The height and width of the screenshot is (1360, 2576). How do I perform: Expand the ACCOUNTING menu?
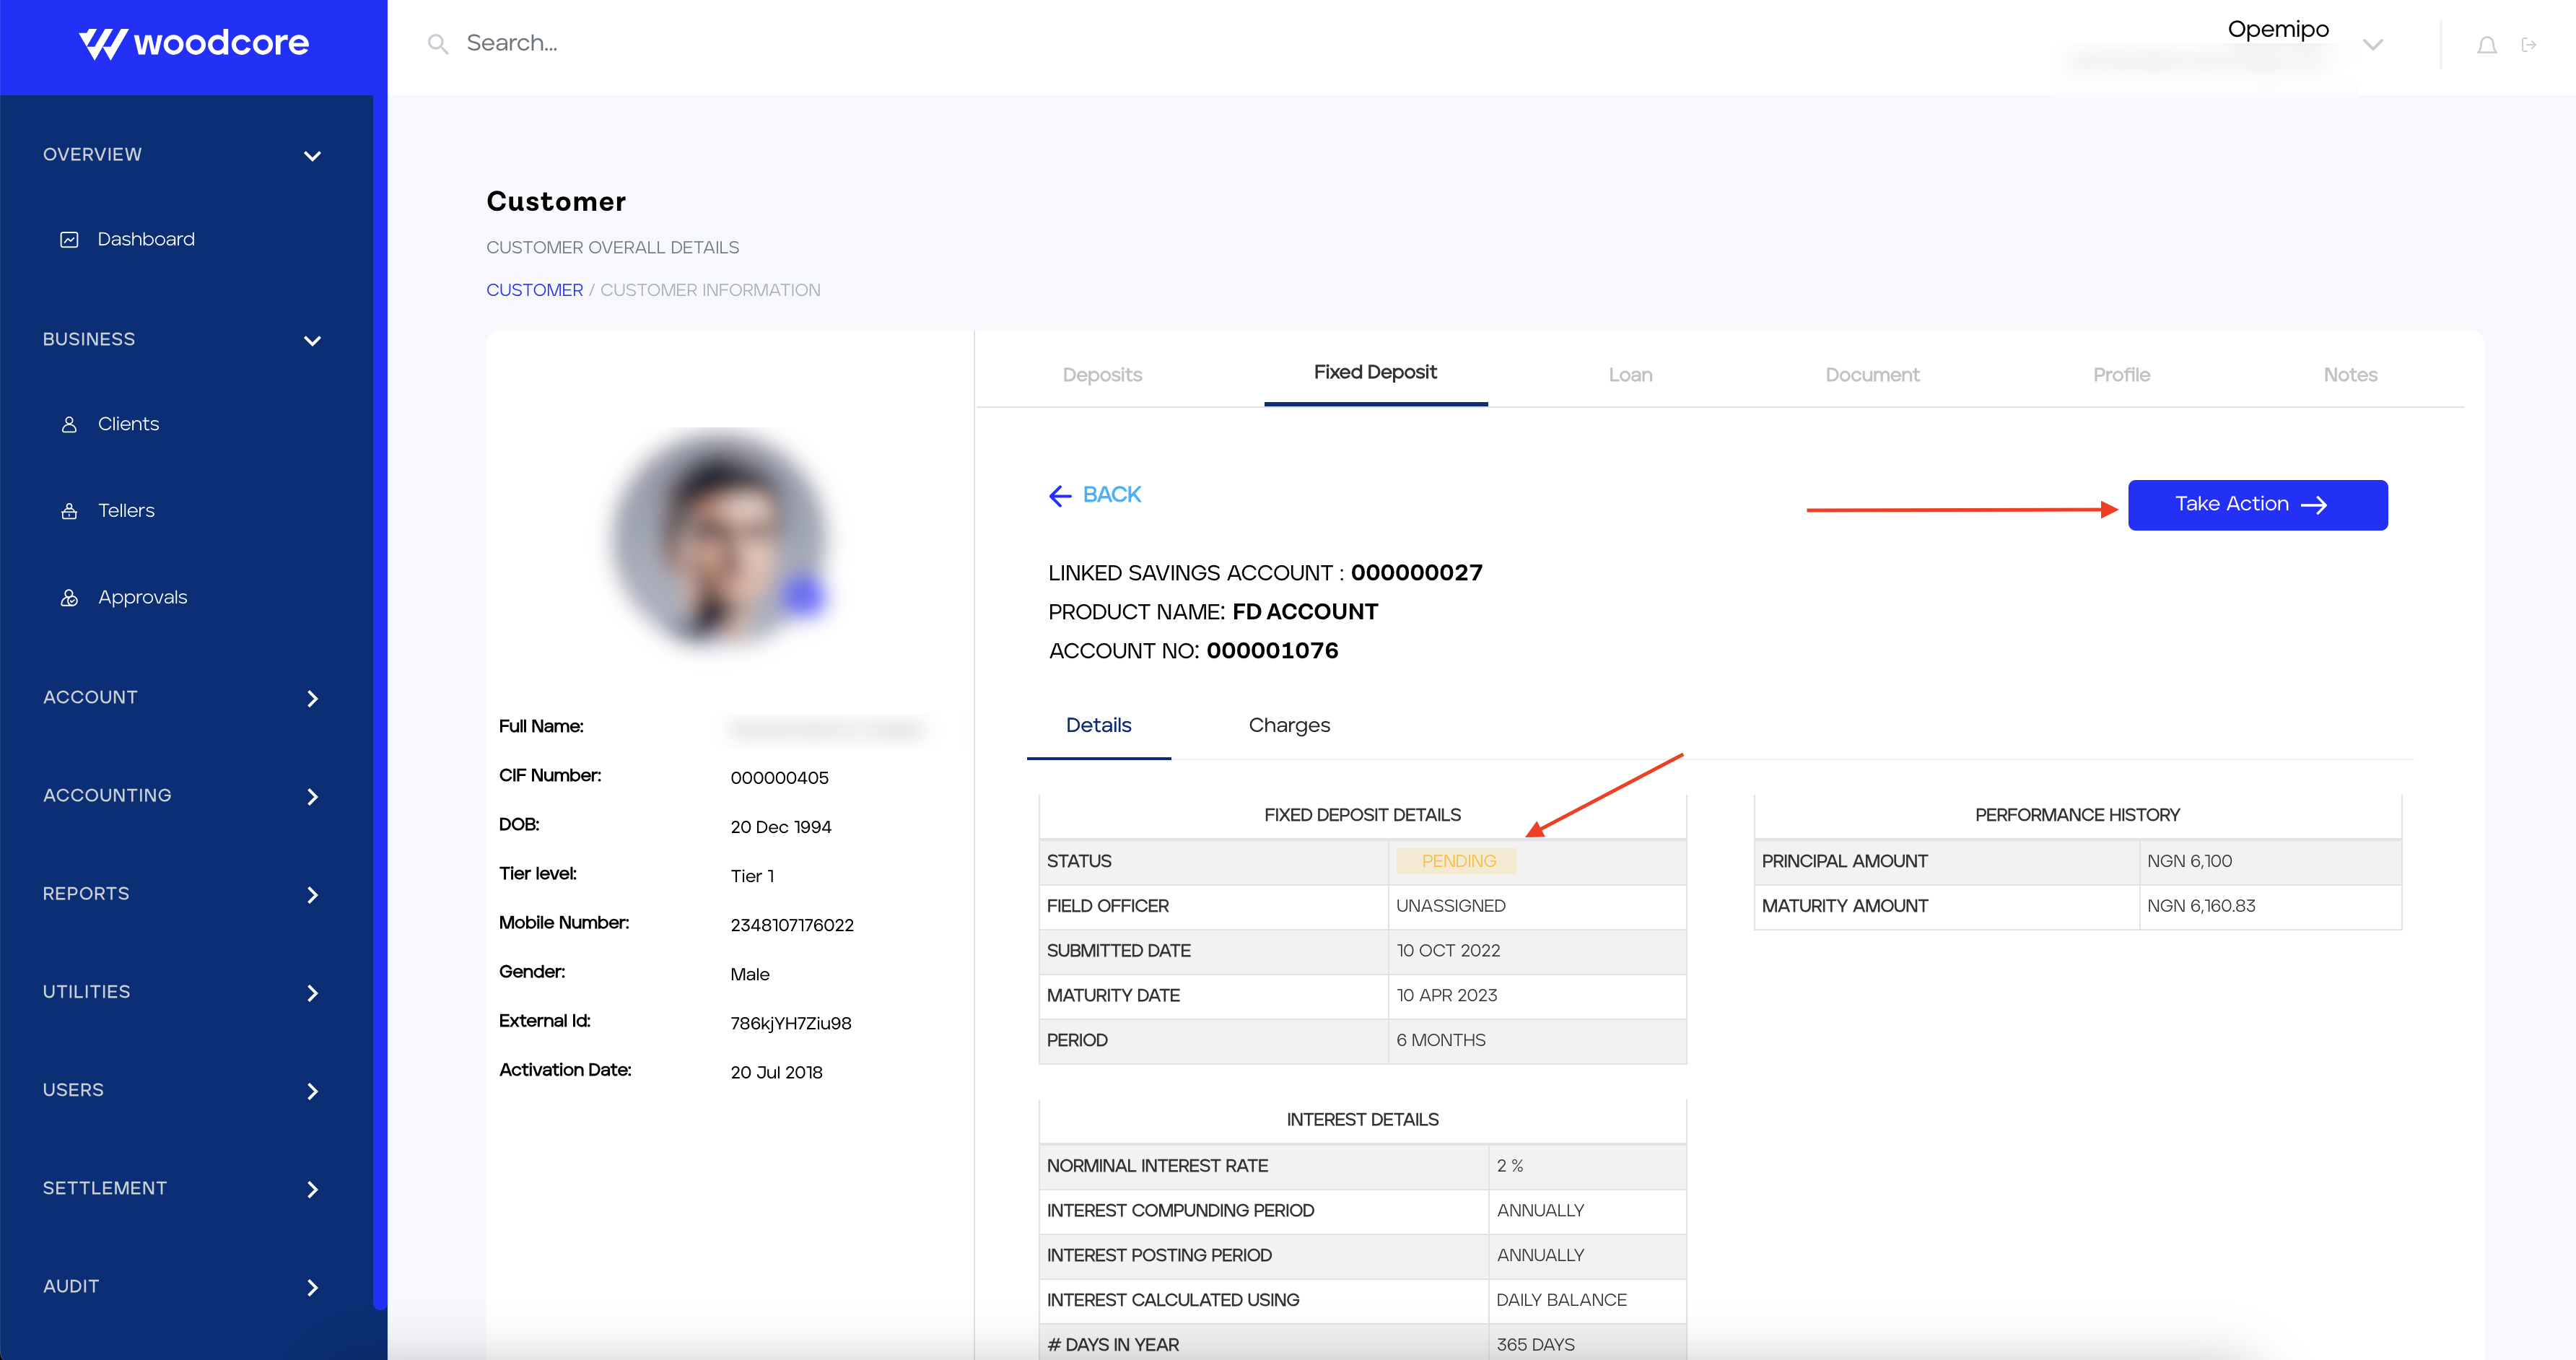(x=312, y=796)
